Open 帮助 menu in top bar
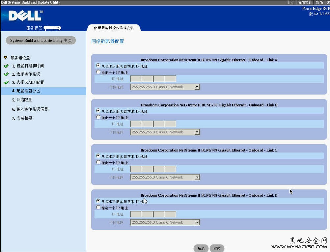This screenshot has height=252, width=330. 319,2
